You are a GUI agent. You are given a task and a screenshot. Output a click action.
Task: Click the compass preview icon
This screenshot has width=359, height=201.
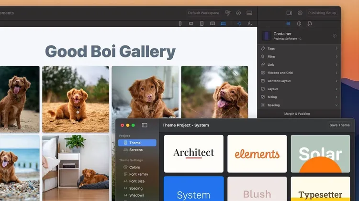coord(238,13)
